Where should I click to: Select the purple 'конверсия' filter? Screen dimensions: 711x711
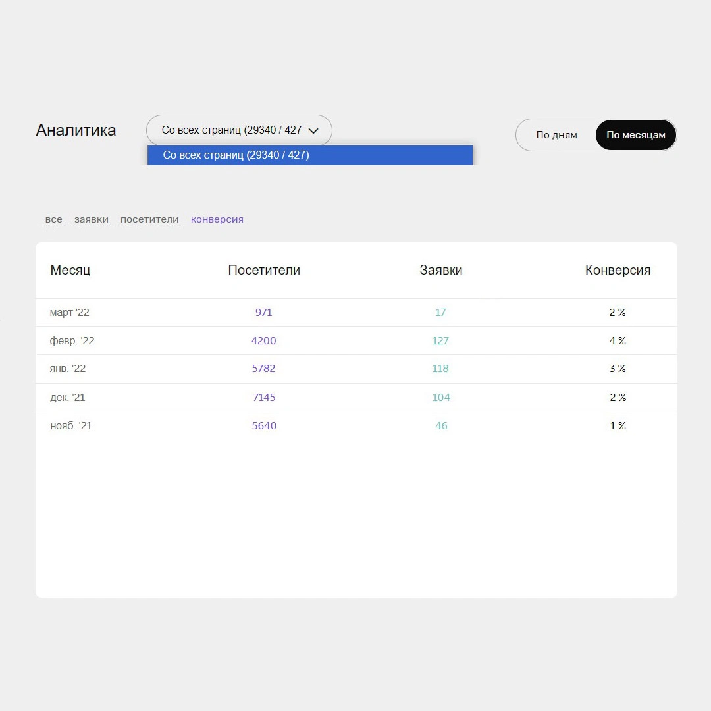[x=217, y=219]
